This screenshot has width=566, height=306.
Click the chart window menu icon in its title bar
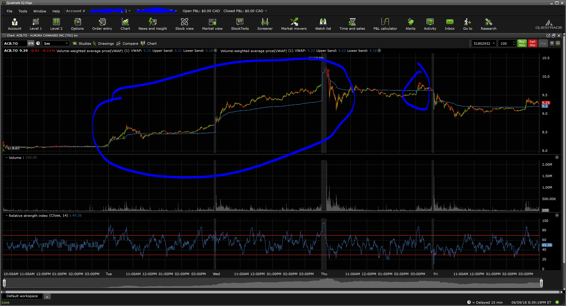coord(4,36)
